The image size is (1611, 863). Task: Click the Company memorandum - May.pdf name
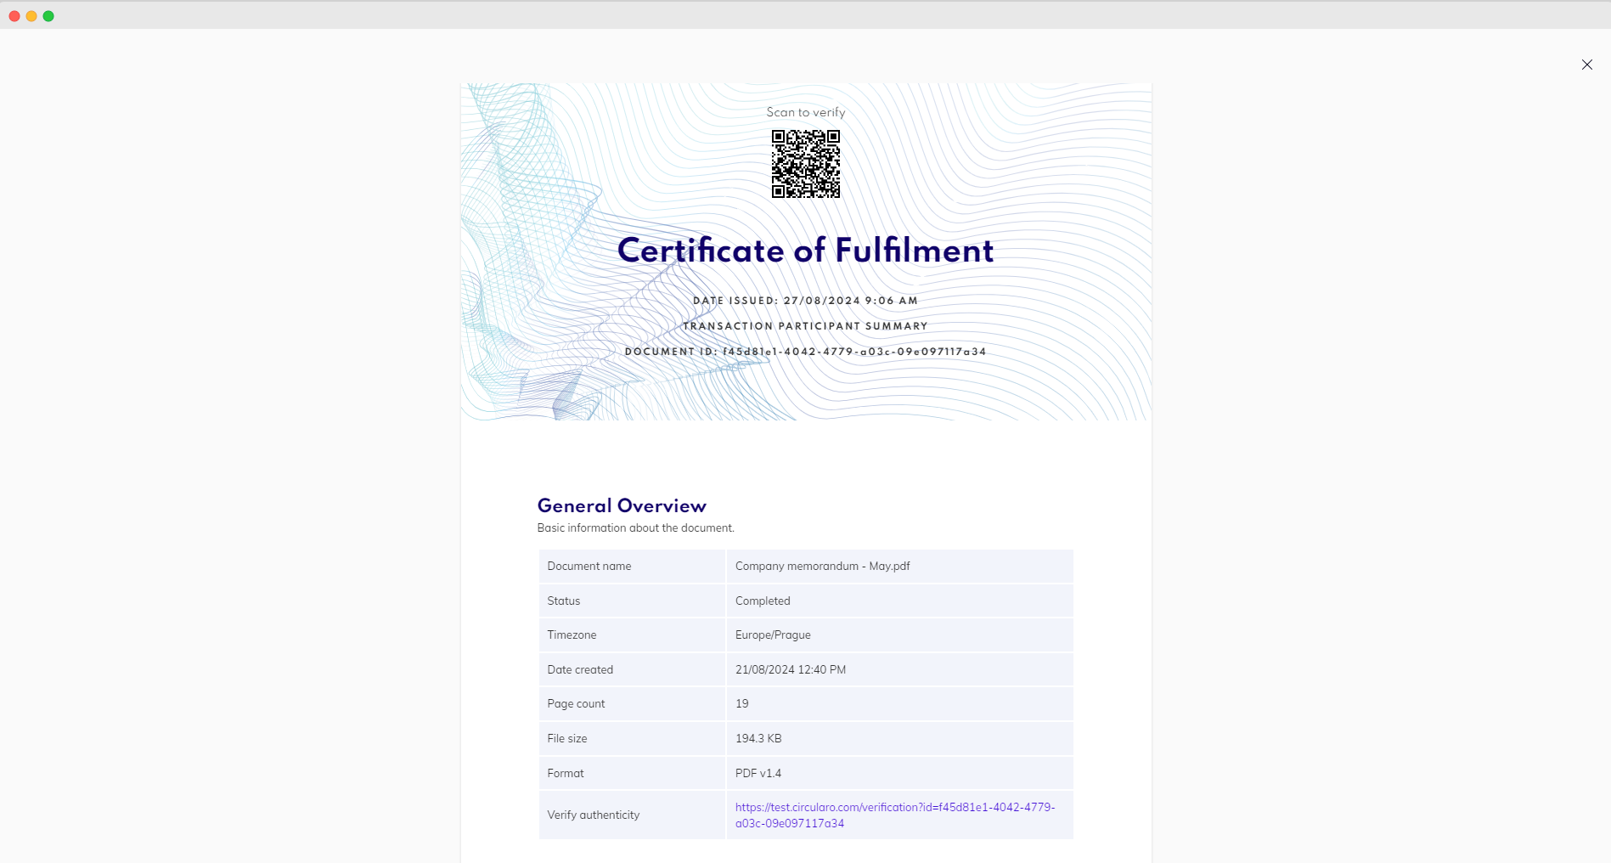(821, 566)
